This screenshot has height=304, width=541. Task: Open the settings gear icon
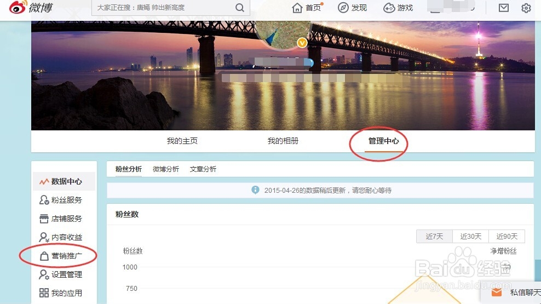coord(526,8)
